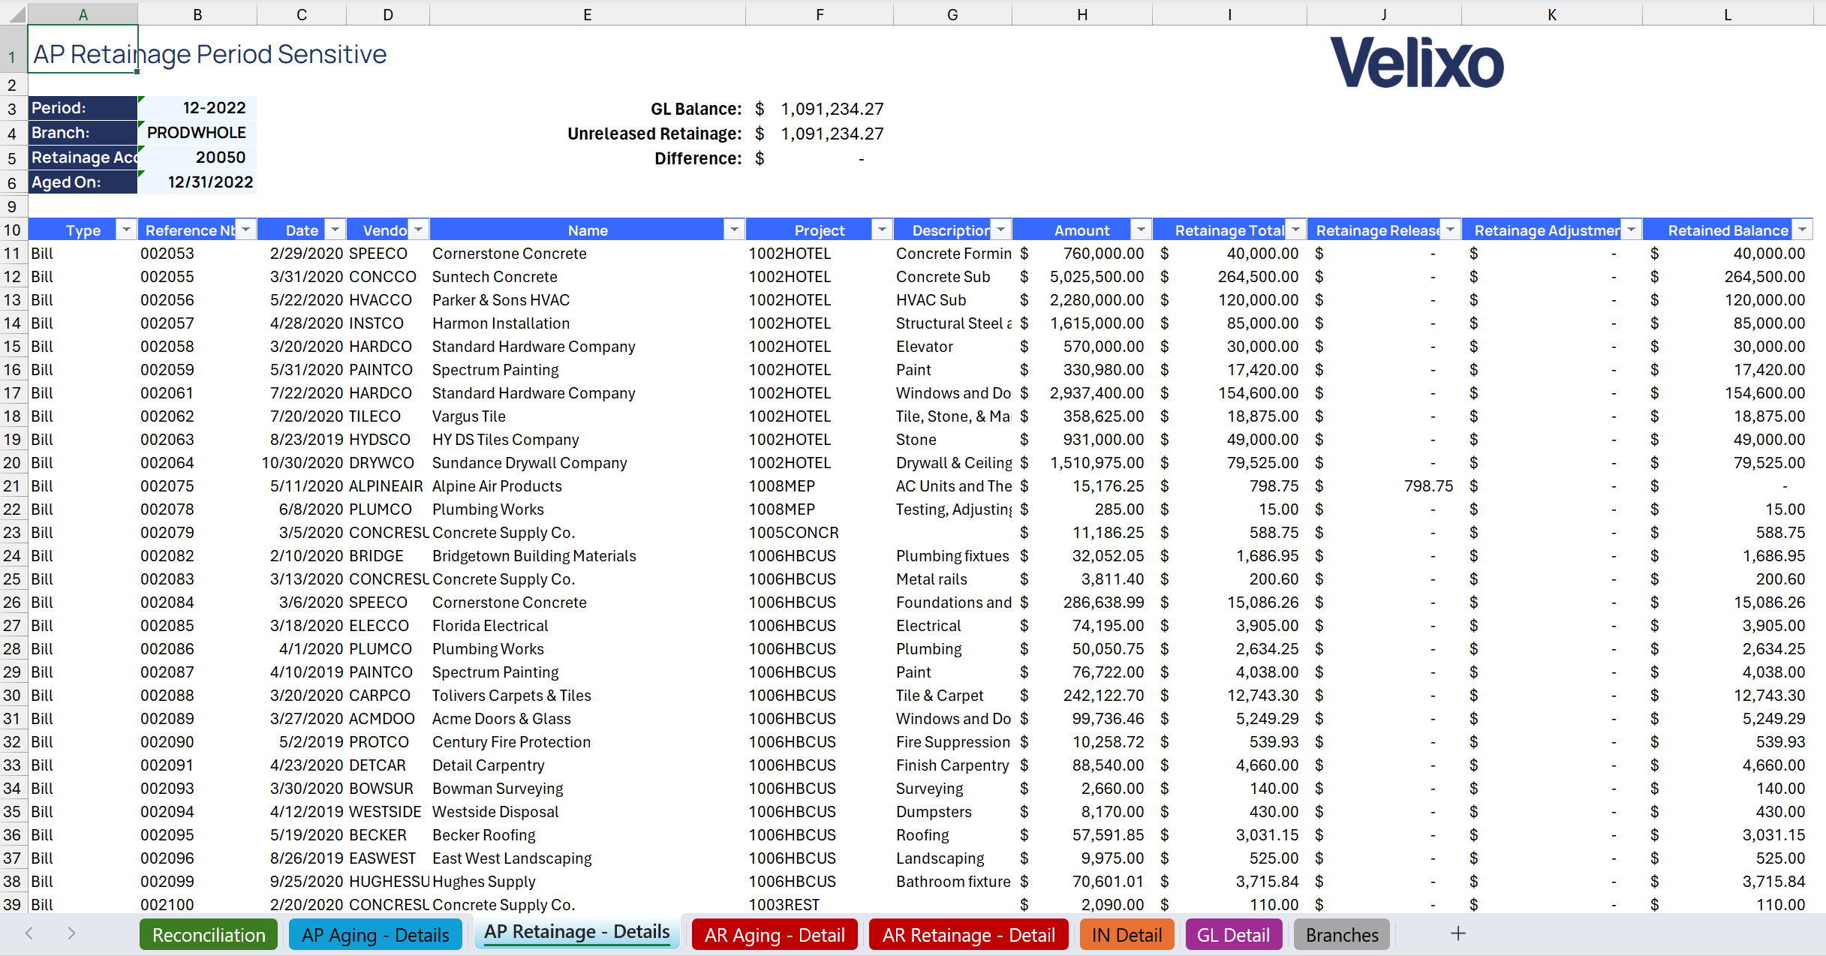Image resolution: width=1826 pixels, height=956 pixels.
Task: Open the Type column filter dropdown
Action: (126, 230)
